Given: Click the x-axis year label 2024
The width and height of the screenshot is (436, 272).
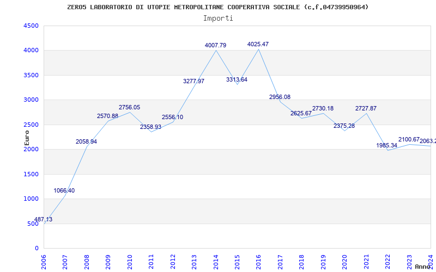Looking at the screenshot, I should tap(431, 262).
